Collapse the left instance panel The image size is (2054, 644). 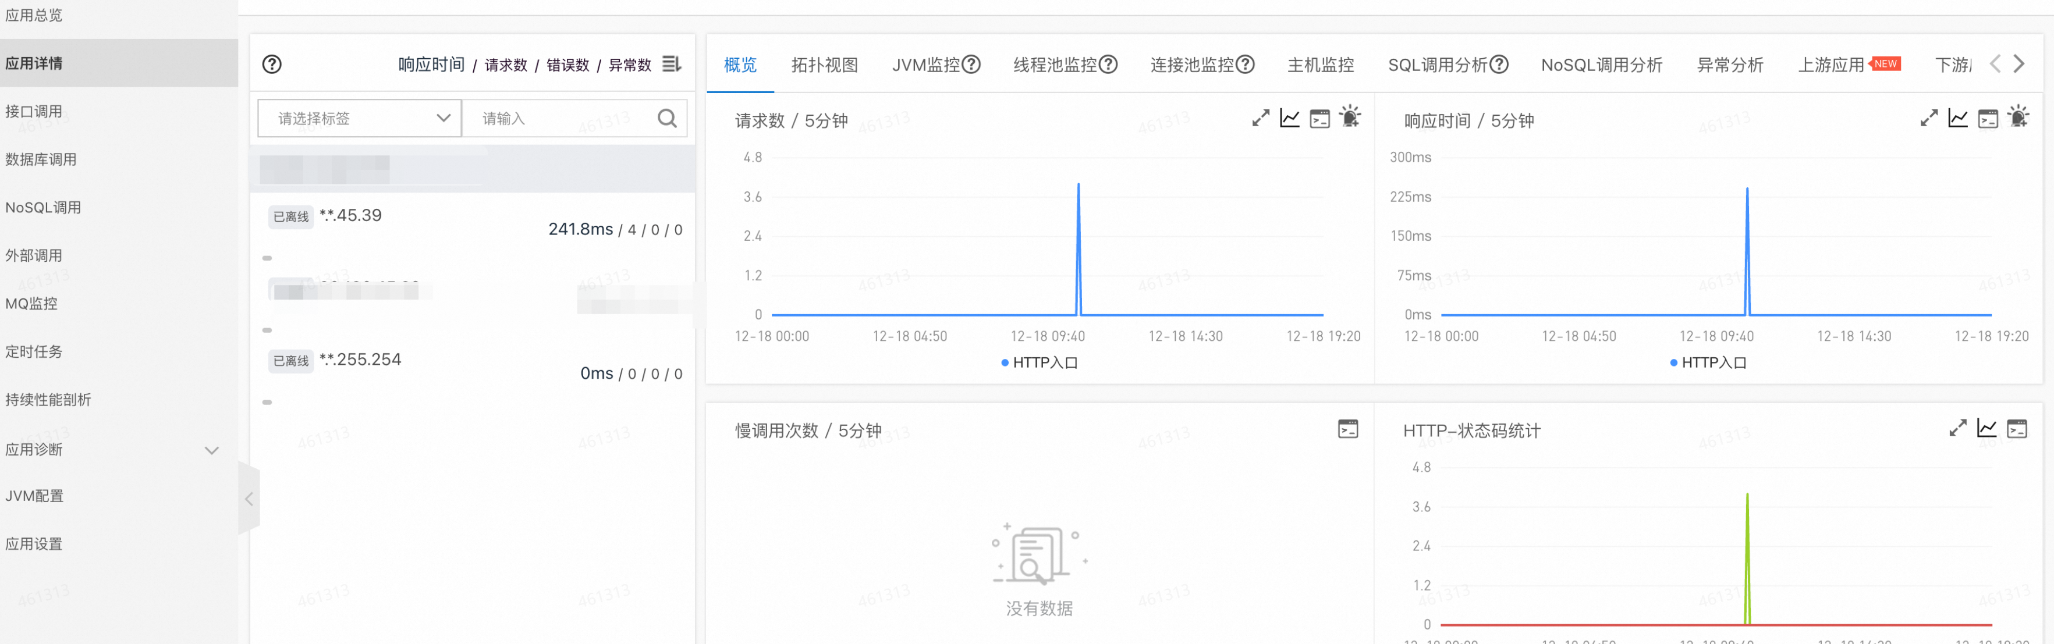pos(249,499)
